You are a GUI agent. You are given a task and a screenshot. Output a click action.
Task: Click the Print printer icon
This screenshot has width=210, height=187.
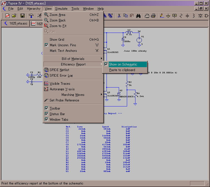153,16
